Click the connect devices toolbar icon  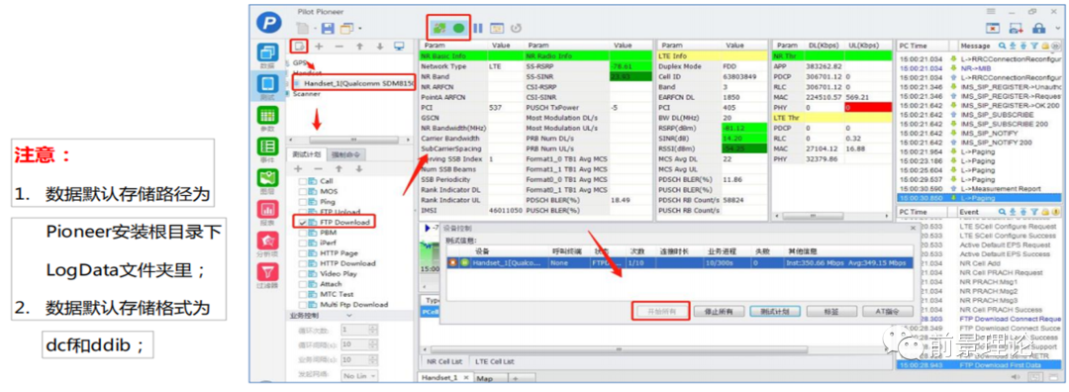(439, 28)
